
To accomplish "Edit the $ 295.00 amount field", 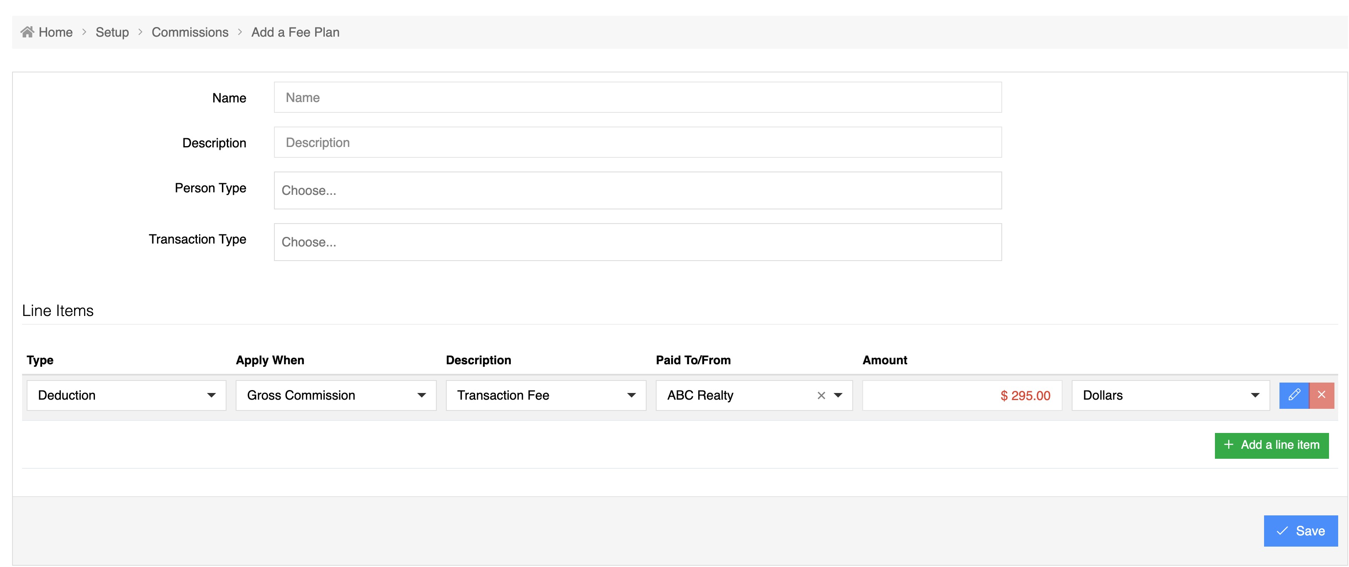I will [961, 396].
